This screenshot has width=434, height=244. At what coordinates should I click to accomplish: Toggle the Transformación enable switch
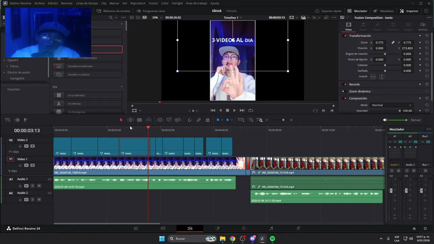[x=345, y=36]
